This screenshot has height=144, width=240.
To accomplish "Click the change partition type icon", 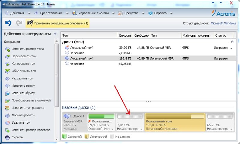I will pos(7,108).
